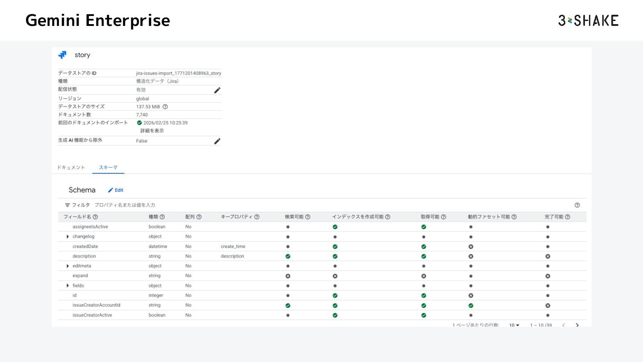Click the filter icon labeled フィルタ
The height and width of the screenshot is (362, 643).
[67, 205]
